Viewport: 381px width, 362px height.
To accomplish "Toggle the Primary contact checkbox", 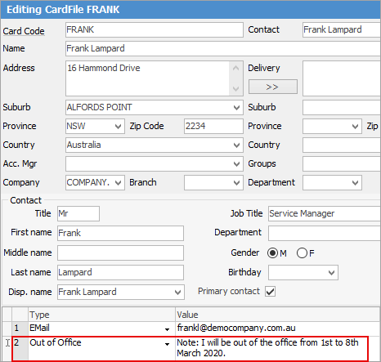I will pyautogui.click(x=271, y=291).
